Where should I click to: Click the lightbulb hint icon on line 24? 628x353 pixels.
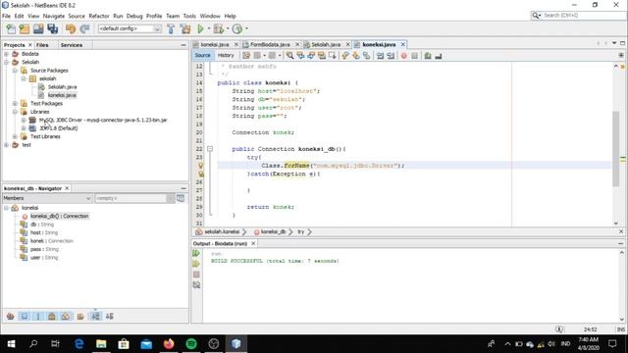[200, 166]
